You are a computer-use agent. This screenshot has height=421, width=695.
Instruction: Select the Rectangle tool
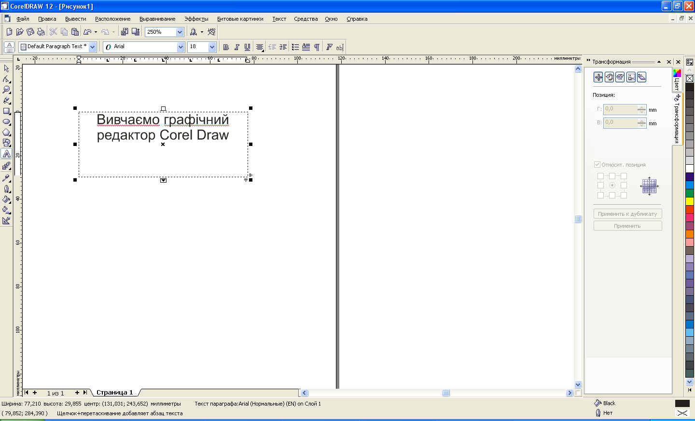pyautogui.click(x=6, y=111)
